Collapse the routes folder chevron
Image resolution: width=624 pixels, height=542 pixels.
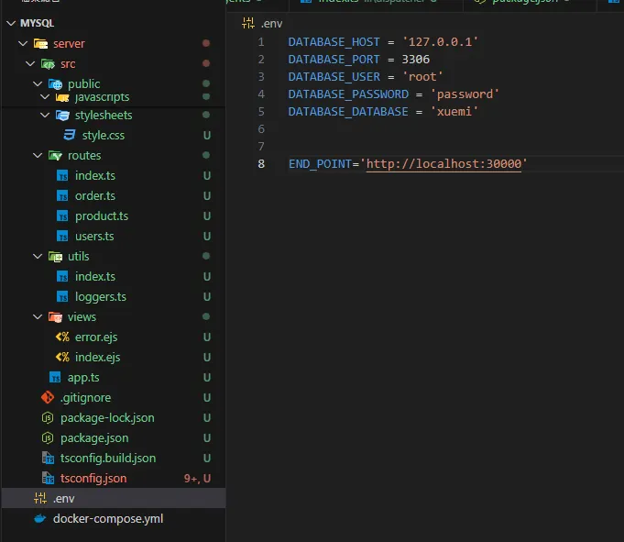tap(38, 155)
